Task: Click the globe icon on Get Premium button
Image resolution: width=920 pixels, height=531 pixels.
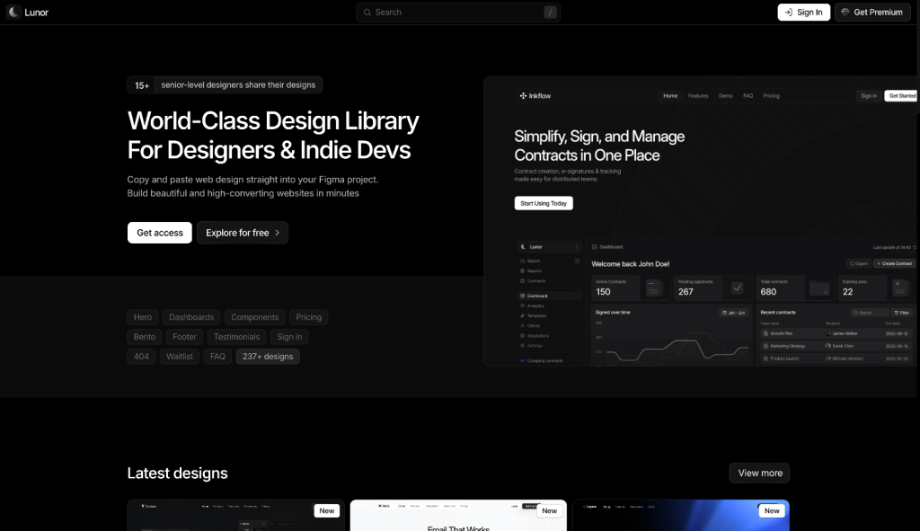Action: pyautogui.click(x=845, y=13)
